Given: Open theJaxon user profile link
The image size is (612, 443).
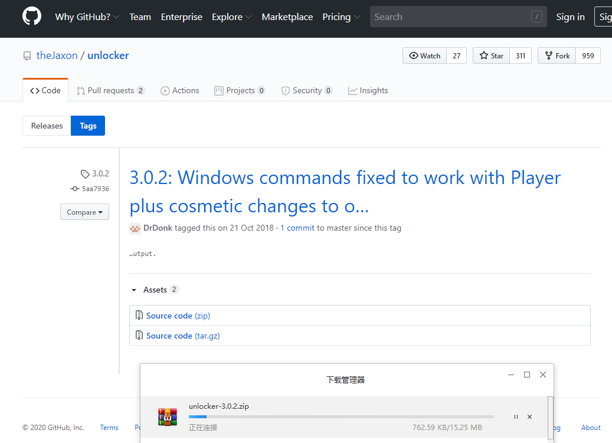Looking at the screenshot, I should tap(57, 55).
